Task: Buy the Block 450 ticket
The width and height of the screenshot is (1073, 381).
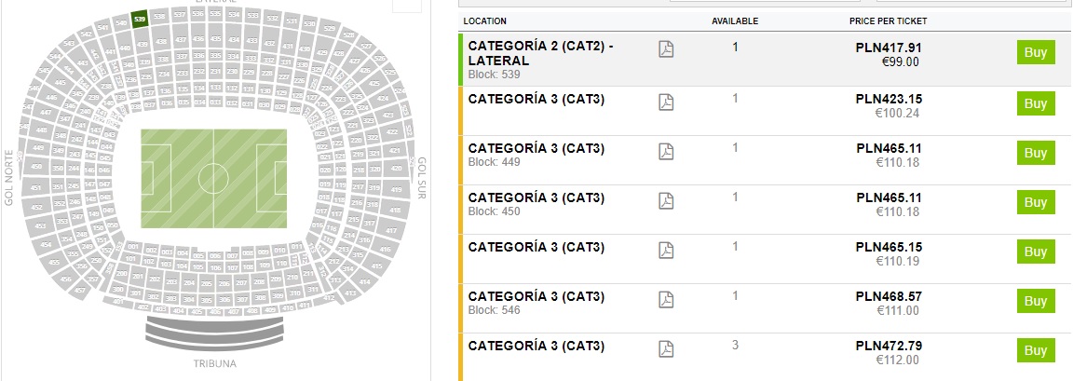Action: coord(1036,202)
